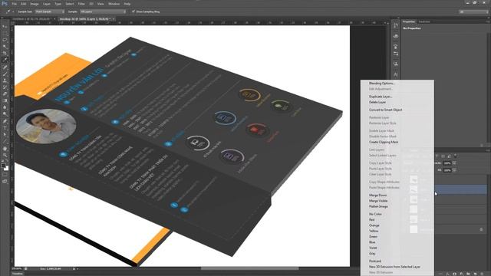Screen dimensions: 491x276
Task: Select the Pen tool
Action: point(5,121)
